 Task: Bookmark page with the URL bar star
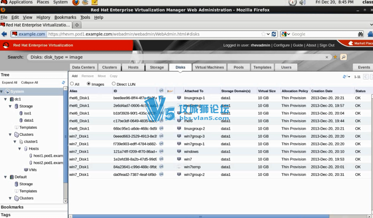[x=263, y=34]
